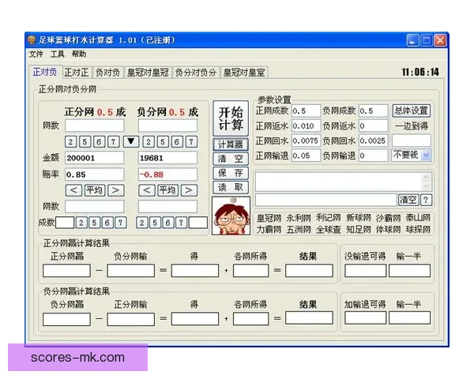This screenshot has height=379, width=474.
Task: Click the 保存 save button
Action: coord(231,173)
